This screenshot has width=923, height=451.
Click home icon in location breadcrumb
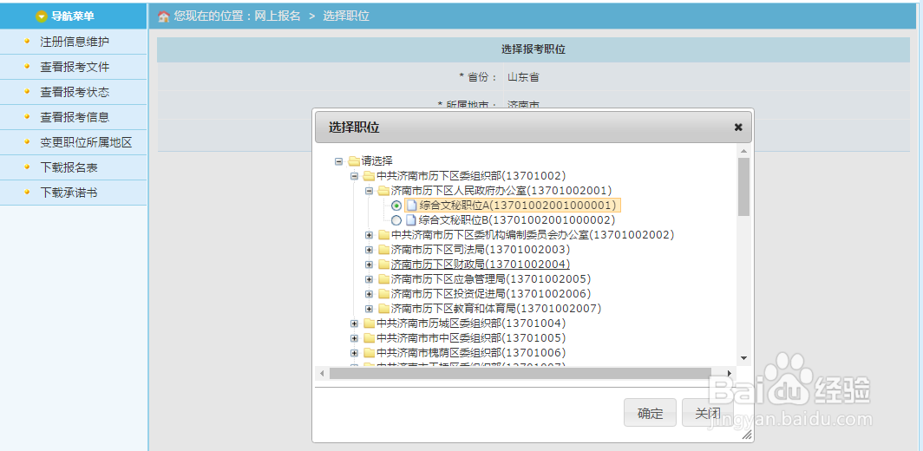pos(164,16)
